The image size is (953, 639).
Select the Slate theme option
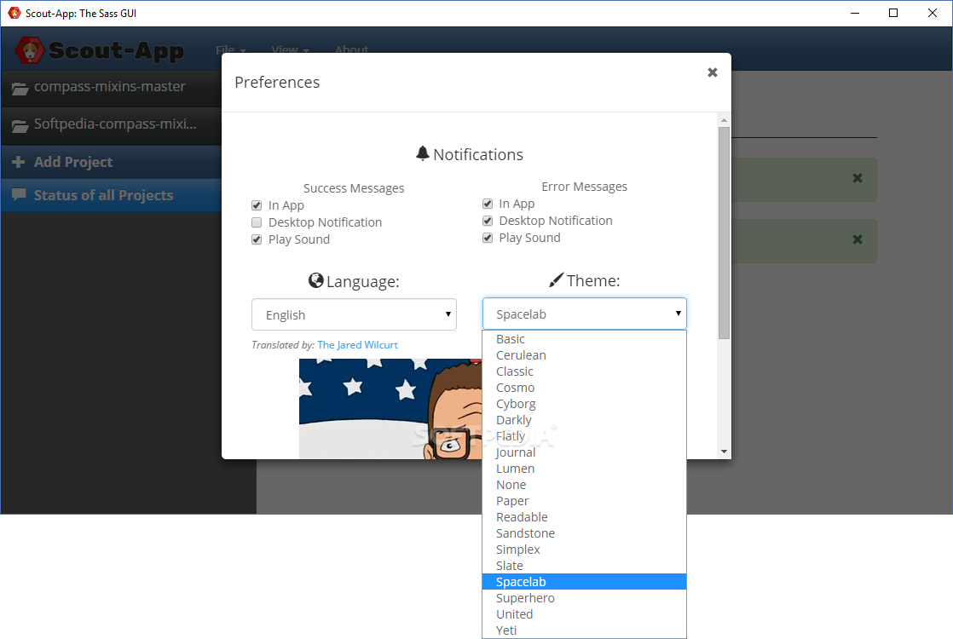click(584, 566)
